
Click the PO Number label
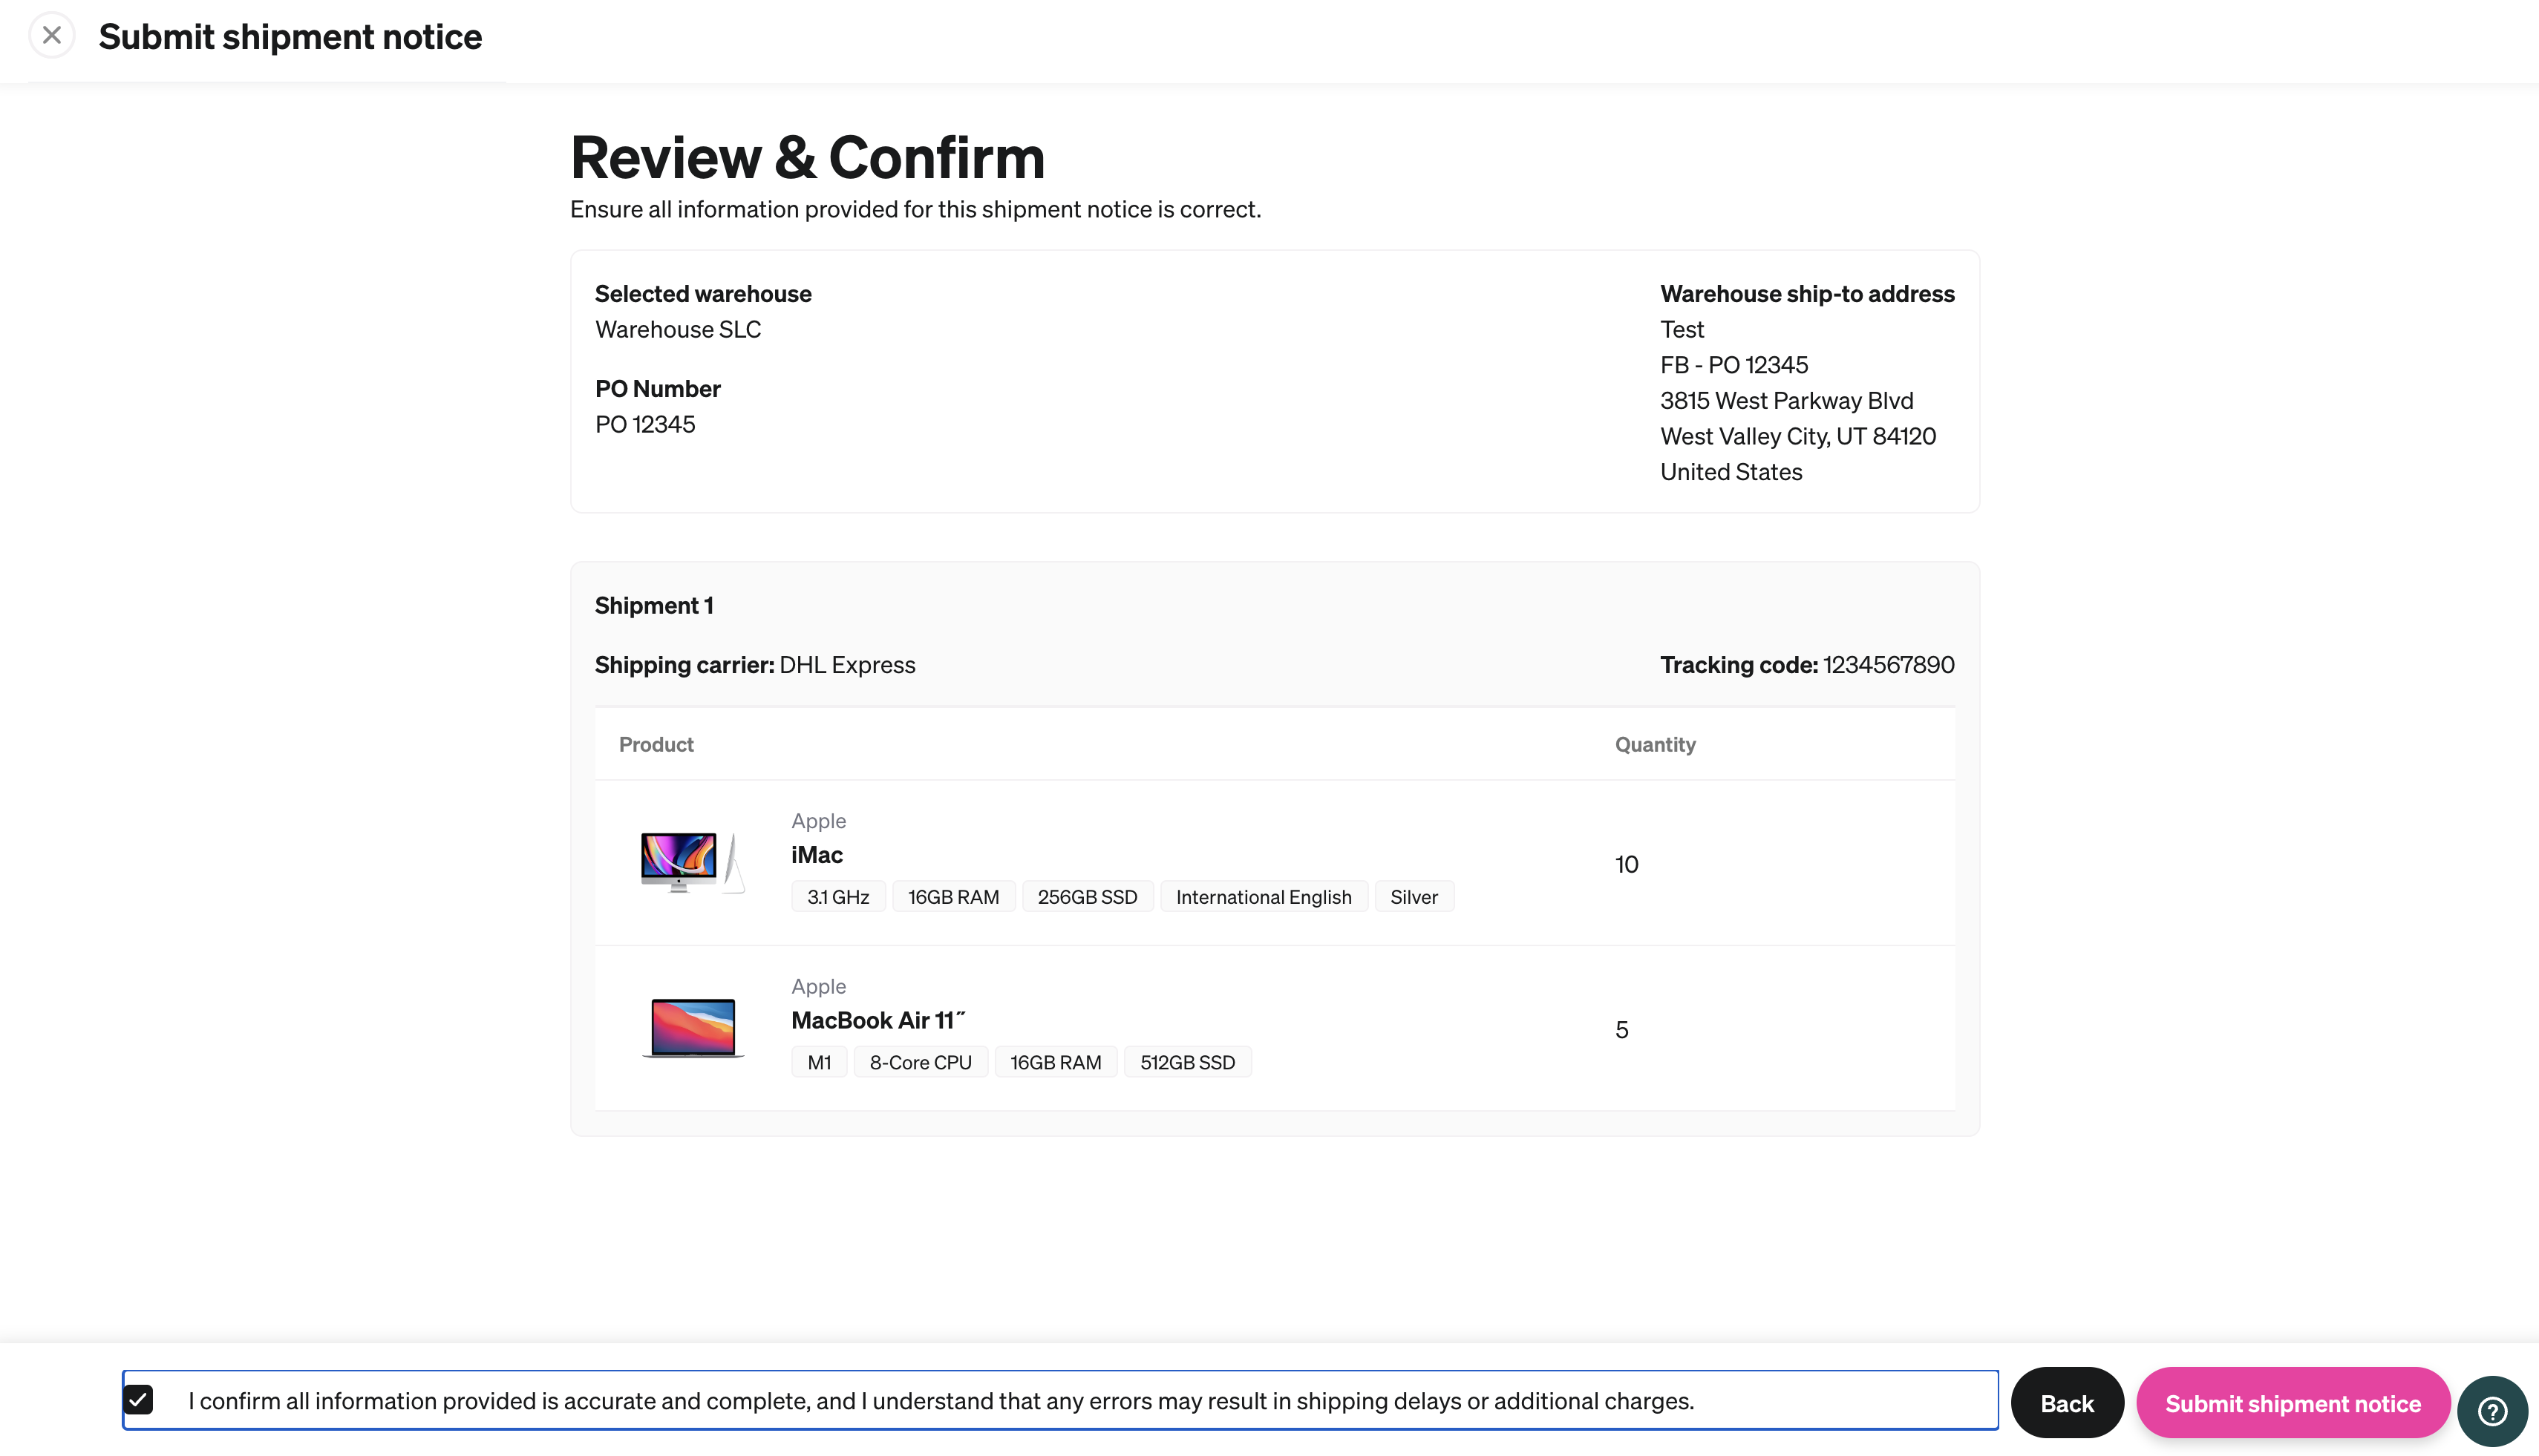click(657, 389)
